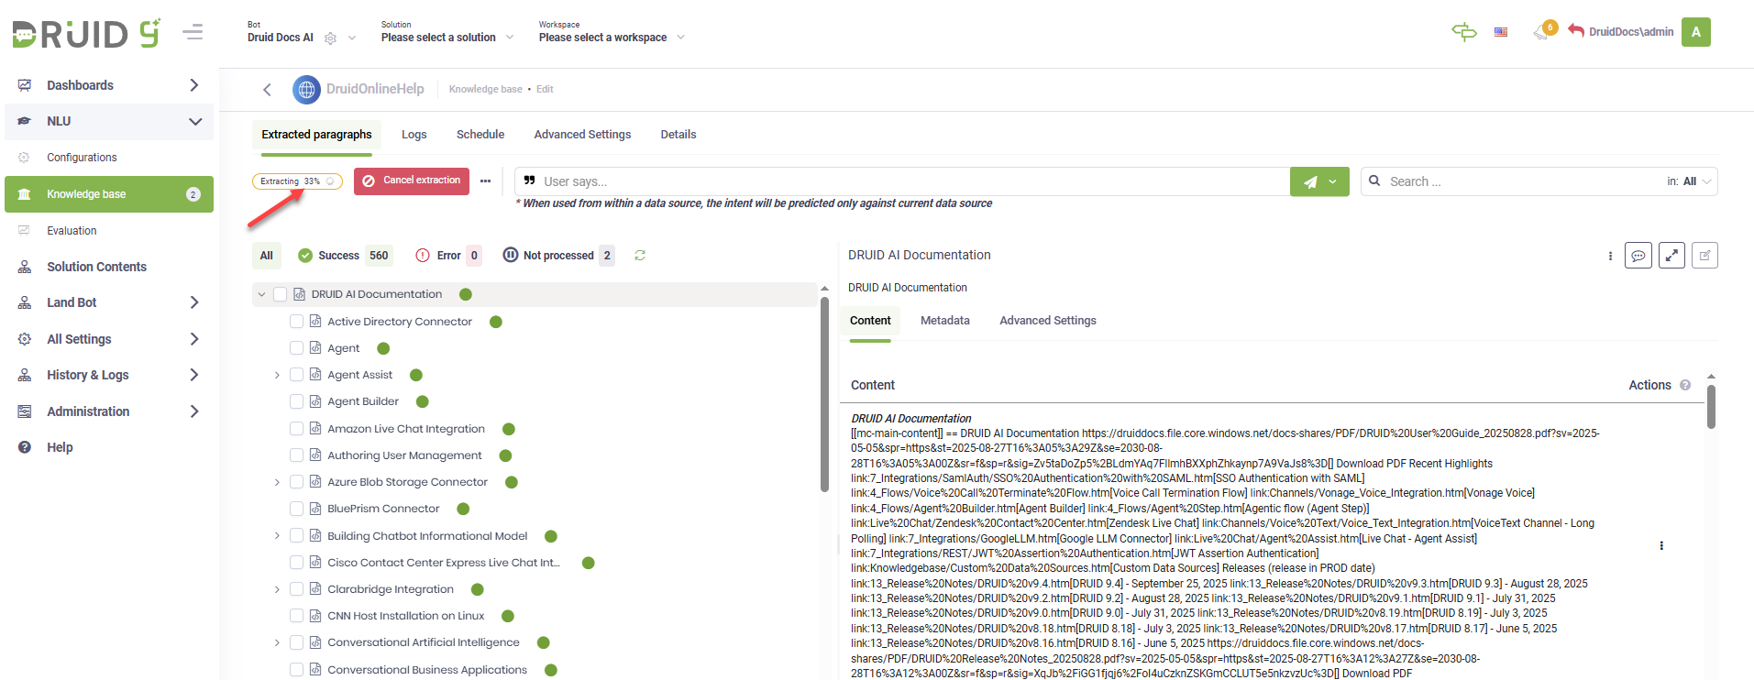This screenshot has height=680, width=1754.
Task: Click the green send utterance button
Action: pos(1310,181)
